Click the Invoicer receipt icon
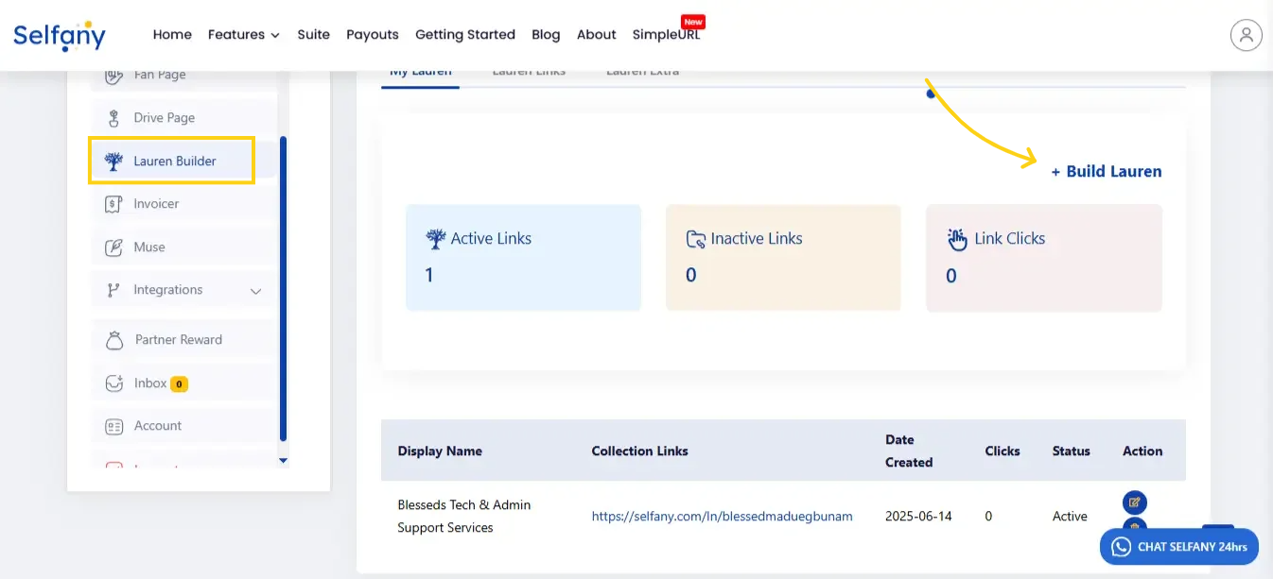1273x579 pixels. coord(113,204)
